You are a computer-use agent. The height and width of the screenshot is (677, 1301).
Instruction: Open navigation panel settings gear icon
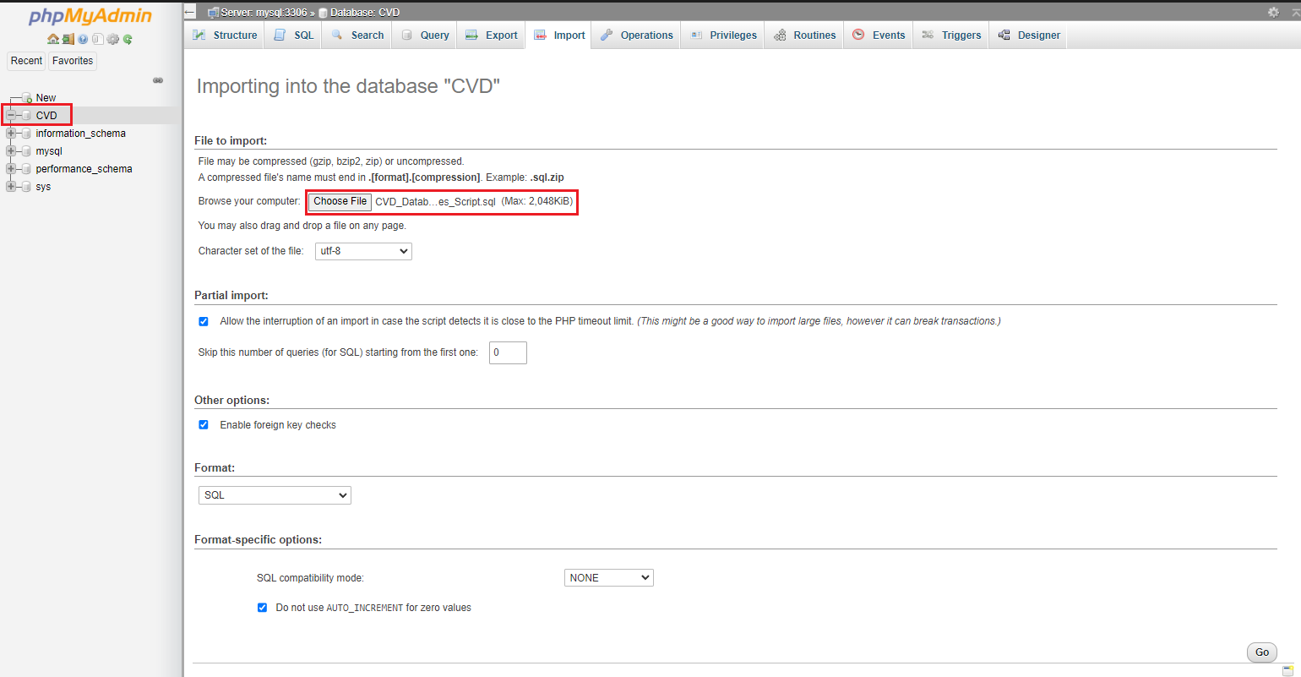(112, 39)
